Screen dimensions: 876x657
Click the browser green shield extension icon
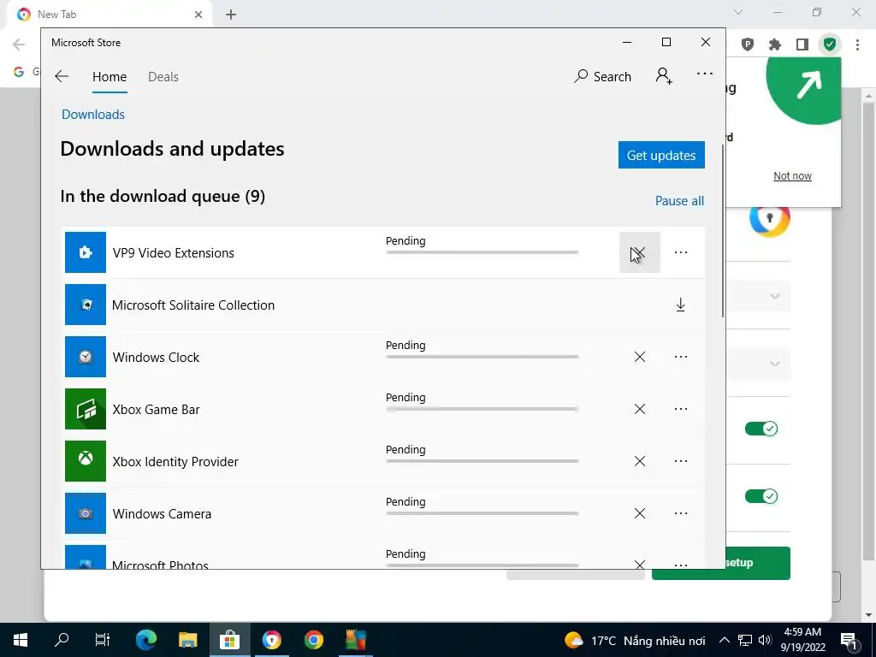830,44
